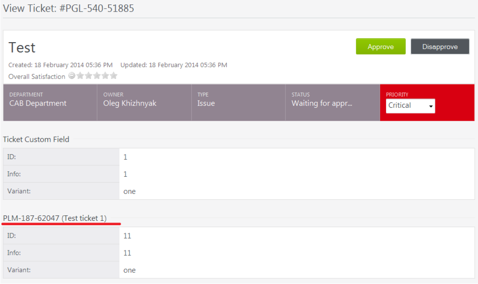Rate four stars for overall satisfaction

point(105,75)
